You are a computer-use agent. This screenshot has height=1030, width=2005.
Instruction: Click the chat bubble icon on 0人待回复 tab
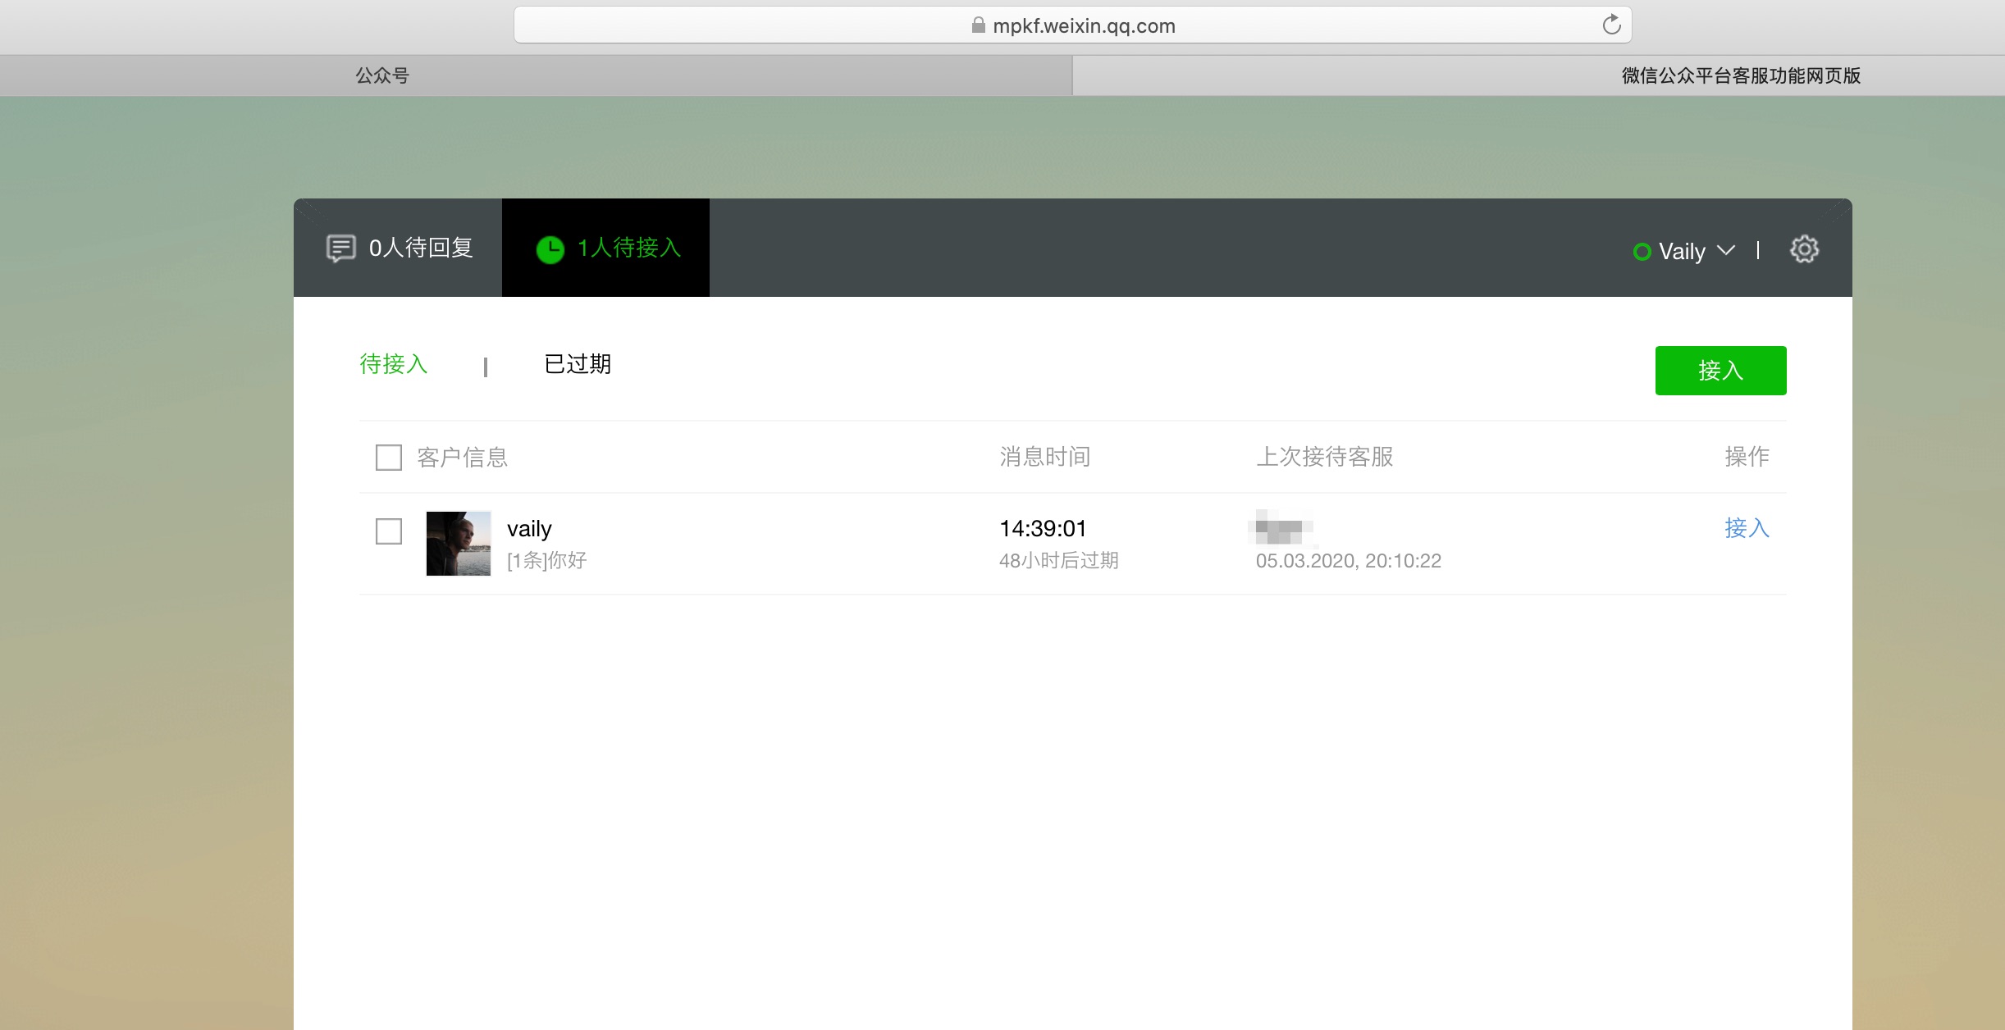[341, 247]
